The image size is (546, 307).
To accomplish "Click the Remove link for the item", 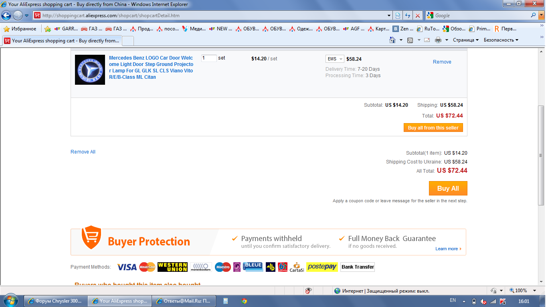I will pyautogui.click(x=442, y=62).
